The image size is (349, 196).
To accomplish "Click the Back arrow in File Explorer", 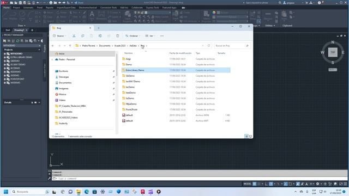I will coord(53,46).
